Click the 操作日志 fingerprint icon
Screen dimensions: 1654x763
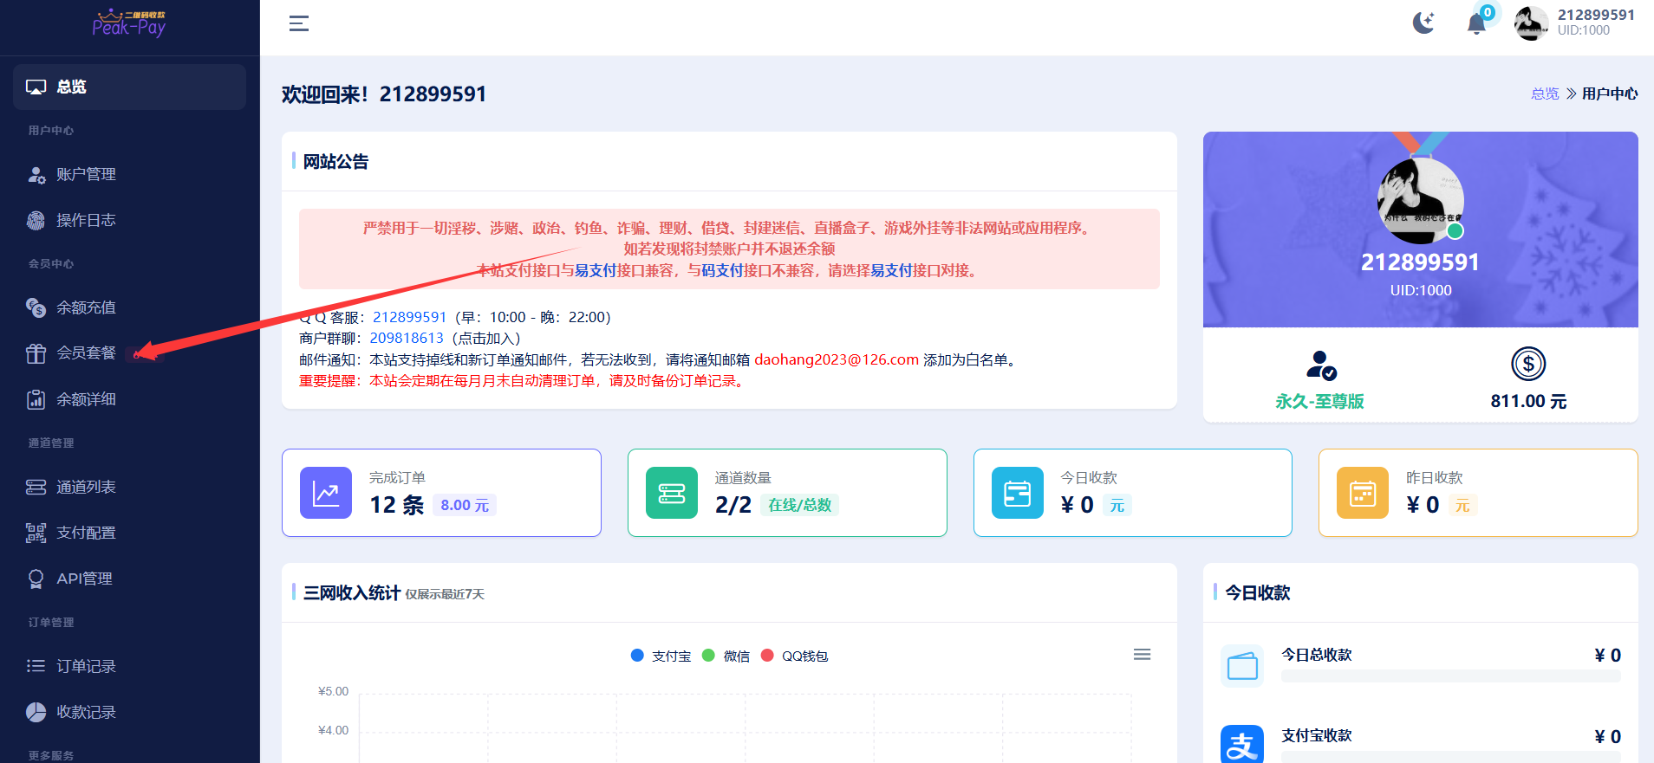[36, 220]
